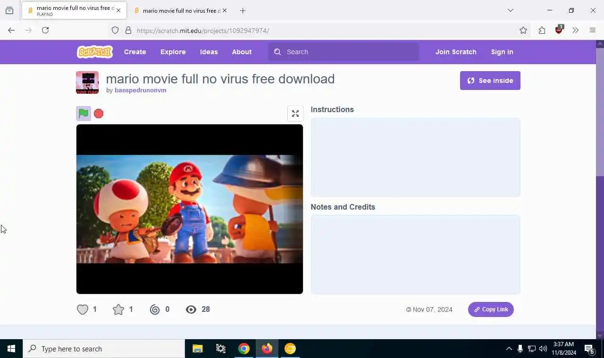This screenshot has width=604, height=358.
Task: Go back to previous page
Action: click(x=11, y=30)
